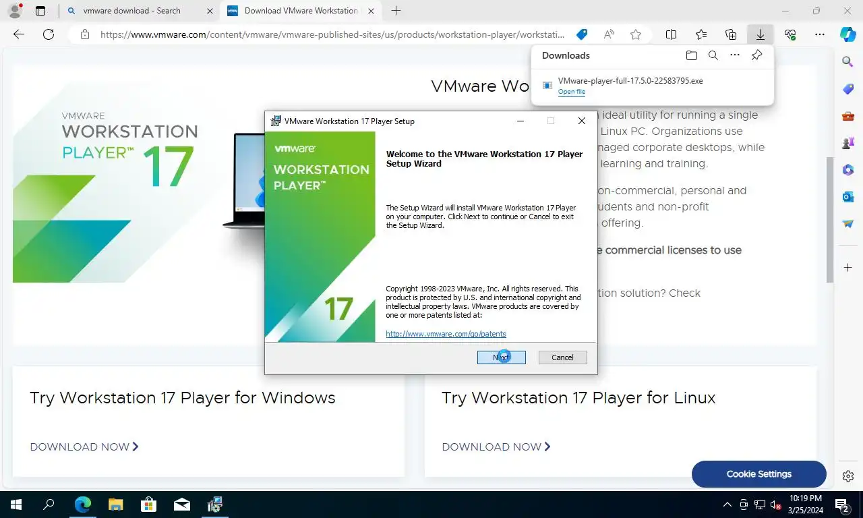
Task: Cancel the VMware Player setup
Action: tap(562, 357)
